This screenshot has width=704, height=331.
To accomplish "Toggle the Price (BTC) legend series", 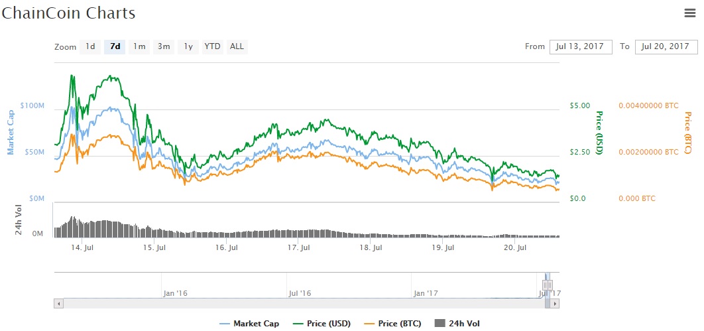I will tap(393, 323).
